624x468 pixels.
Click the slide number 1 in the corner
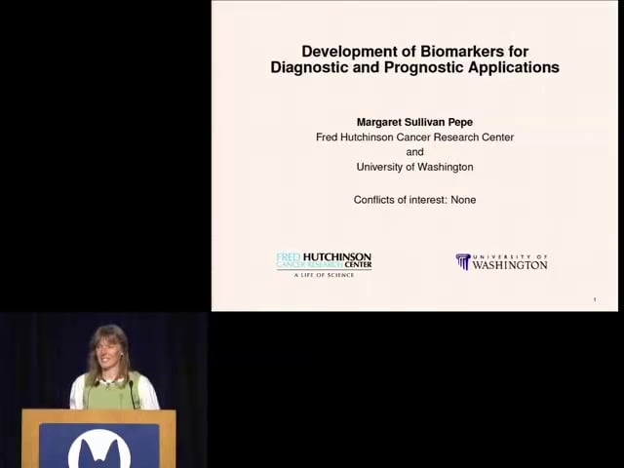pos(595,299)
